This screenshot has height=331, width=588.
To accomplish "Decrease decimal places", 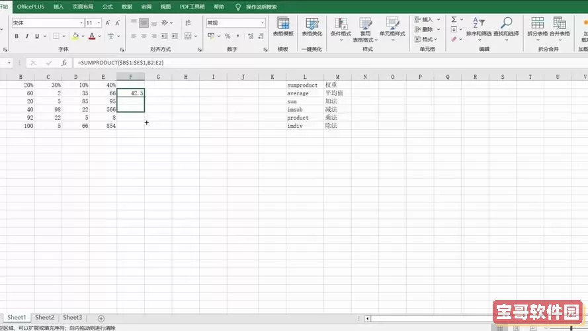I will click(261, 36).
